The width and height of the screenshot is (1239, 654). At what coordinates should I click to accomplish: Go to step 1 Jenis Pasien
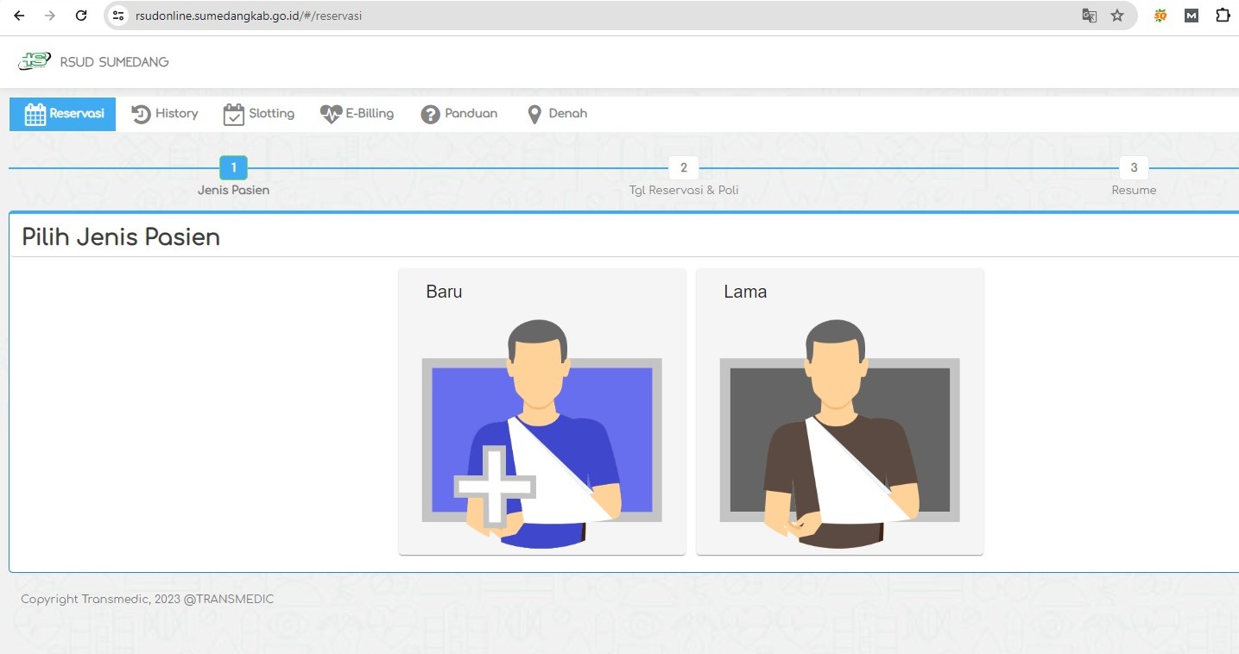click(x=233, y=168)
